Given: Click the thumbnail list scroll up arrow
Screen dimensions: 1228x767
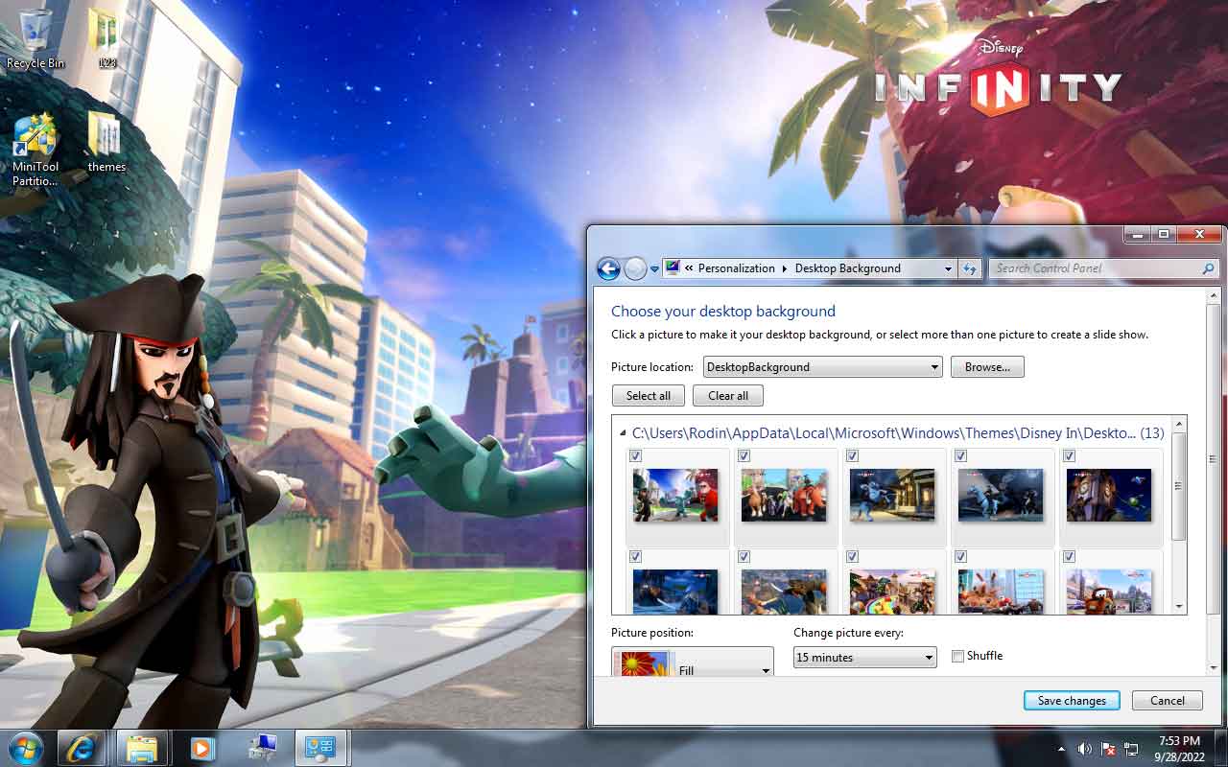Looking at the screenshot, I should pos(1179,423).
